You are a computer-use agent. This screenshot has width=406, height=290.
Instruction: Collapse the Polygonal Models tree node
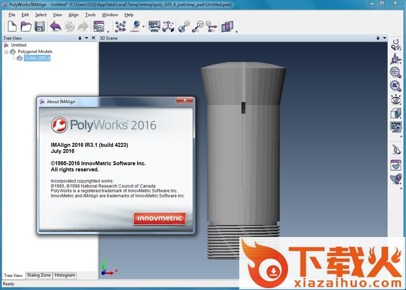pyautogui.click(x=6, y=52)
